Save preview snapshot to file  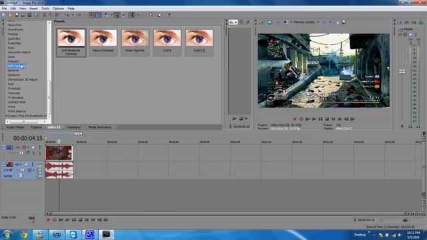pos(344,22)
